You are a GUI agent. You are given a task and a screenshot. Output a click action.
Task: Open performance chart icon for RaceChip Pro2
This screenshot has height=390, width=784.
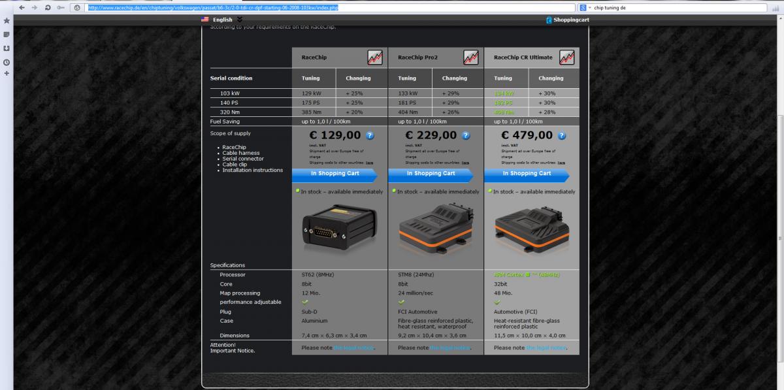click(x=471, y=57)
